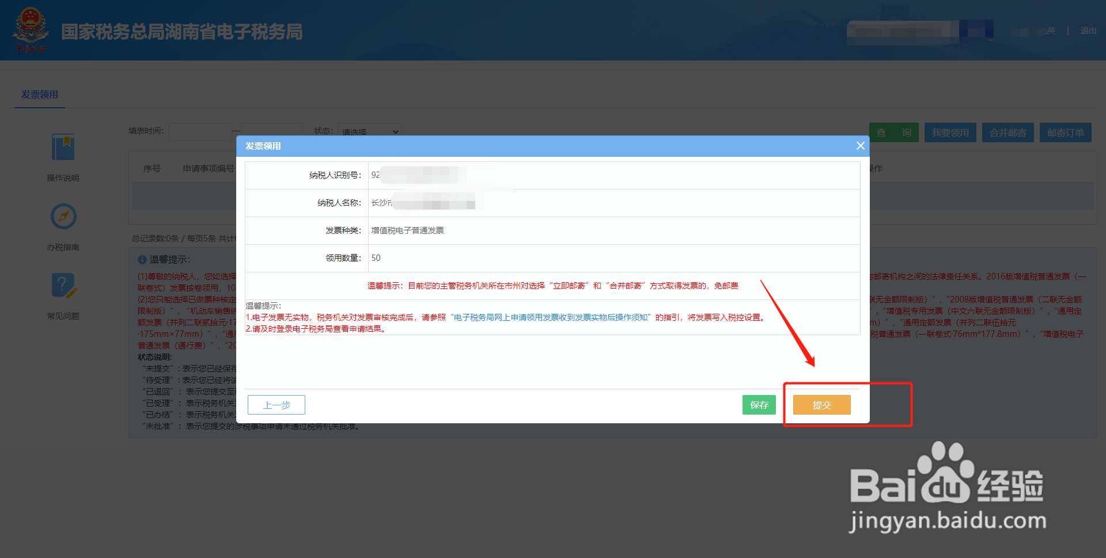Click the 国家税务总局湖南省电子税务局 title
1106x558 pixels.
click(182, 32)
